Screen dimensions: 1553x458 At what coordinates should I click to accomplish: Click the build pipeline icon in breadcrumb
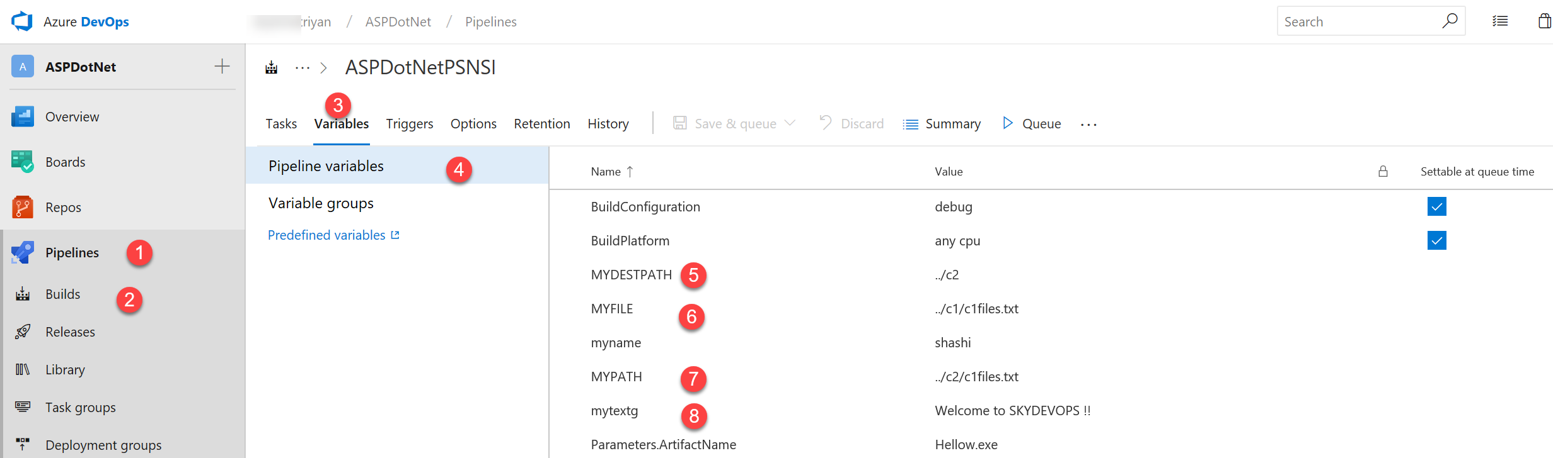[272, 67]
